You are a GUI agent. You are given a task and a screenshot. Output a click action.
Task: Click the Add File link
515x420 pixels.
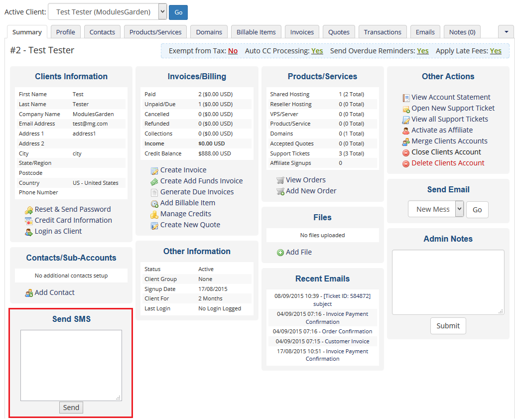click(x=298, y=252)
